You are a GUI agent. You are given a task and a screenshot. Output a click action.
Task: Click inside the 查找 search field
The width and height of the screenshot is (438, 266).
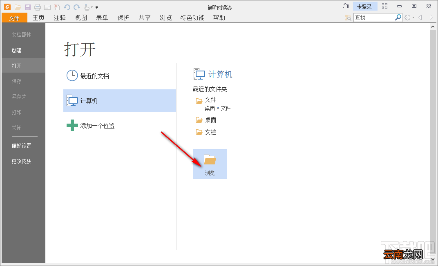374,18
